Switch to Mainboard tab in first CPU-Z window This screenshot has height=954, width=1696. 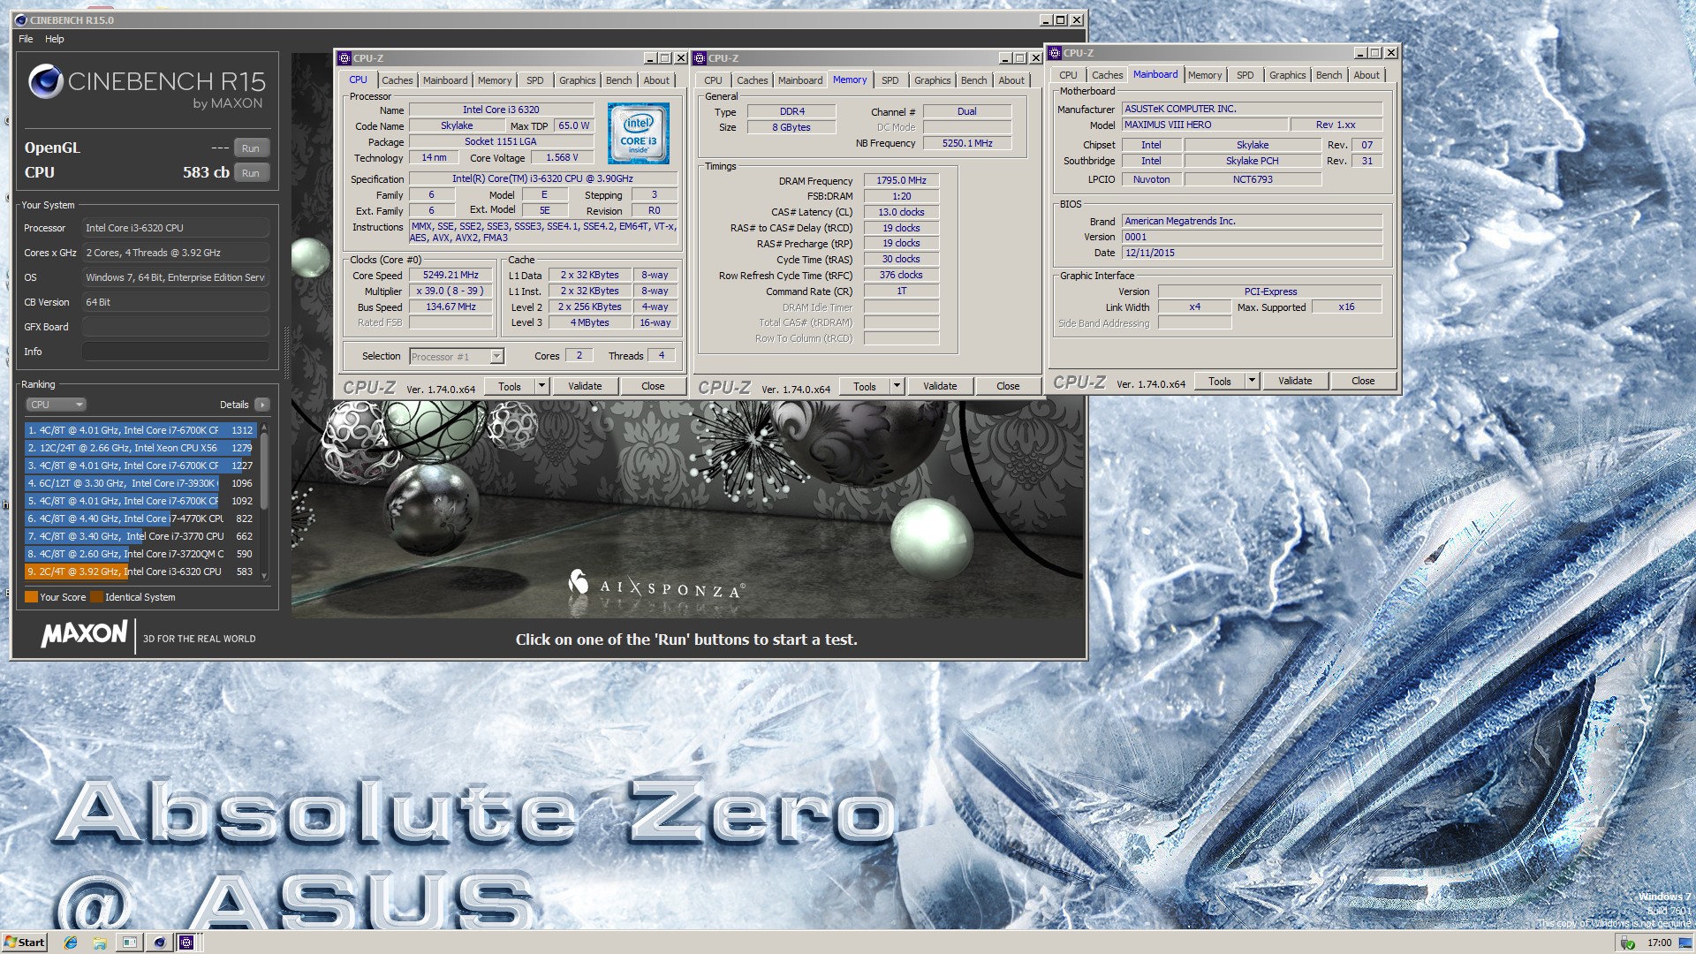coord(445,80)
